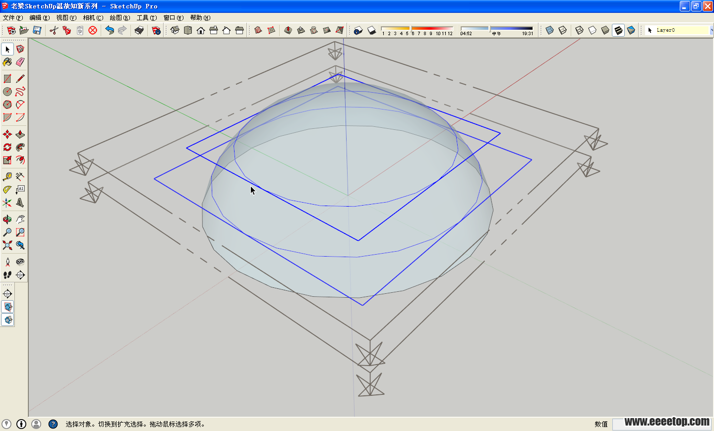Toggle Display Section Cuts

[x=7, y=320]
